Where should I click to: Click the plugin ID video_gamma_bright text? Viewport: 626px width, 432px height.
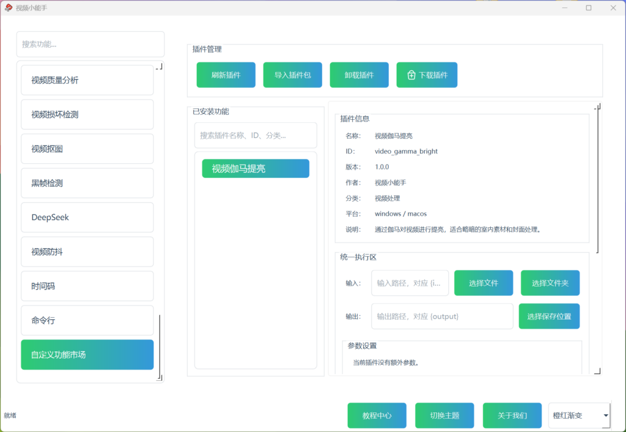(406, 151)
